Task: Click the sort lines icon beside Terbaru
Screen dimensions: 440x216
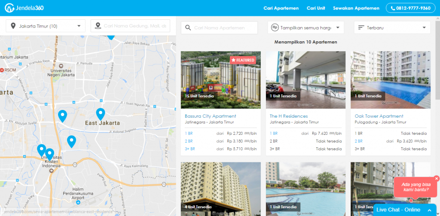Action: tap(361, 28)
